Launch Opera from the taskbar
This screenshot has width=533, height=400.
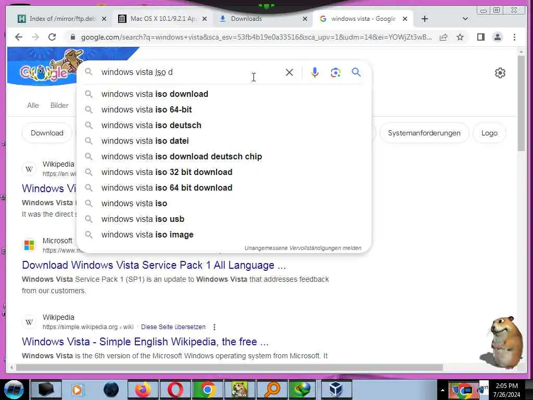point(175,390)
